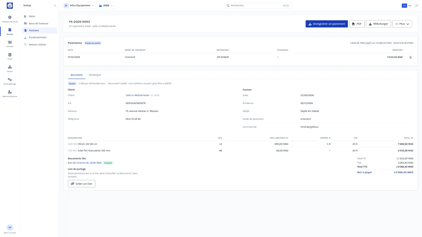Open the Tiers module
422x237 pixels.
[x=10, y=56]
